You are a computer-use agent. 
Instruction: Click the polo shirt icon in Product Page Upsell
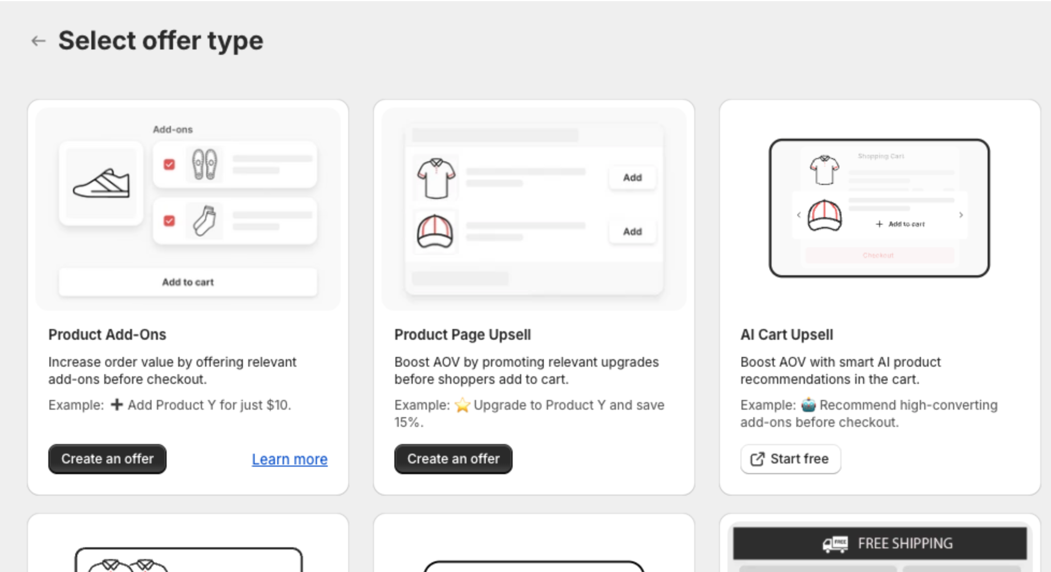click(x=436, y=178)
